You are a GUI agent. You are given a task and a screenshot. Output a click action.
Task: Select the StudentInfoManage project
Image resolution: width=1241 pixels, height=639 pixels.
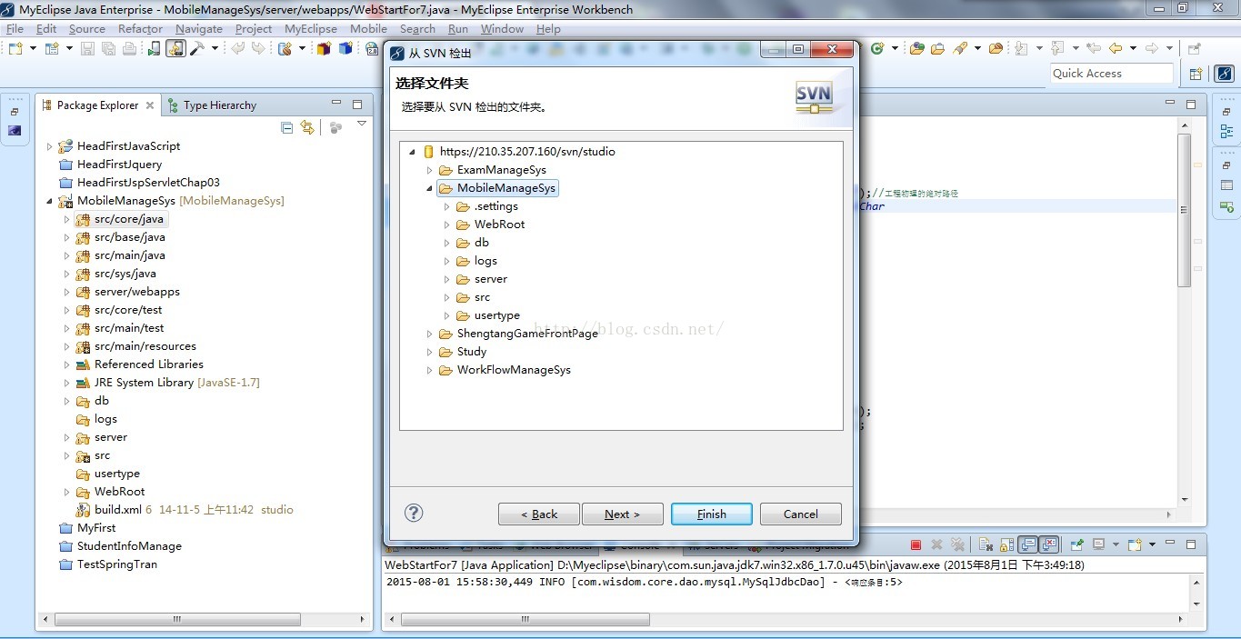[129, 546]
